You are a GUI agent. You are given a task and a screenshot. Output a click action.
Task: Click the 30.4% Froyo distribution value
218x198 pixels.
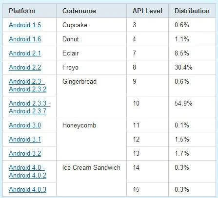183,67
